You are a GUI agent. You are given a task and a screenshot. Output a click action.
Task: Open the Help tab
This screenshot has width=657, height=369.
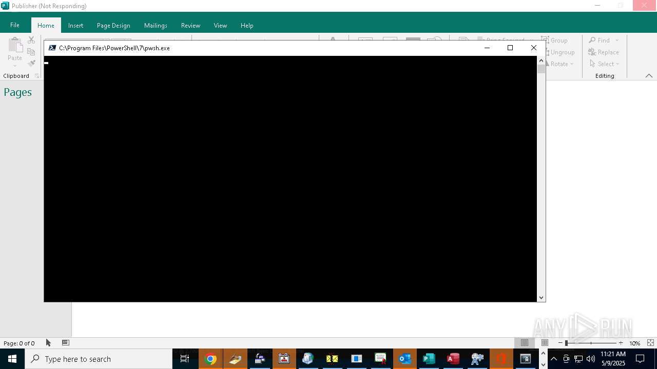(247, 25)
